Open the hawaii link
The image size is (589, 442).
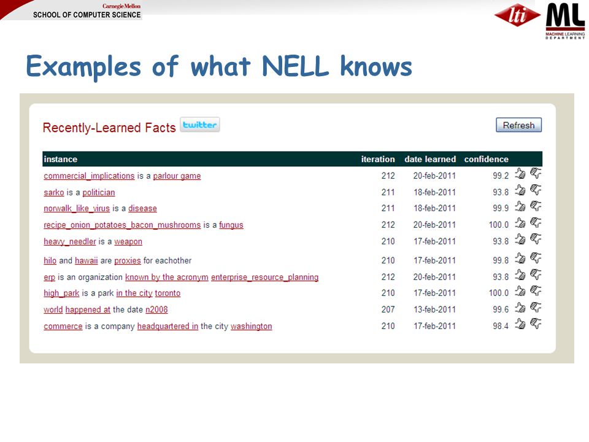tap(87, 260)
